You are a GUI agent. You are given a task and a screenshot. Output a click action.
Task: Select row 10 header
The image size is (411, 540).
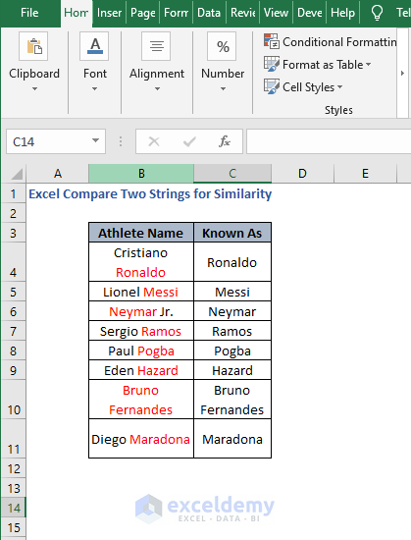click(13, 400)
